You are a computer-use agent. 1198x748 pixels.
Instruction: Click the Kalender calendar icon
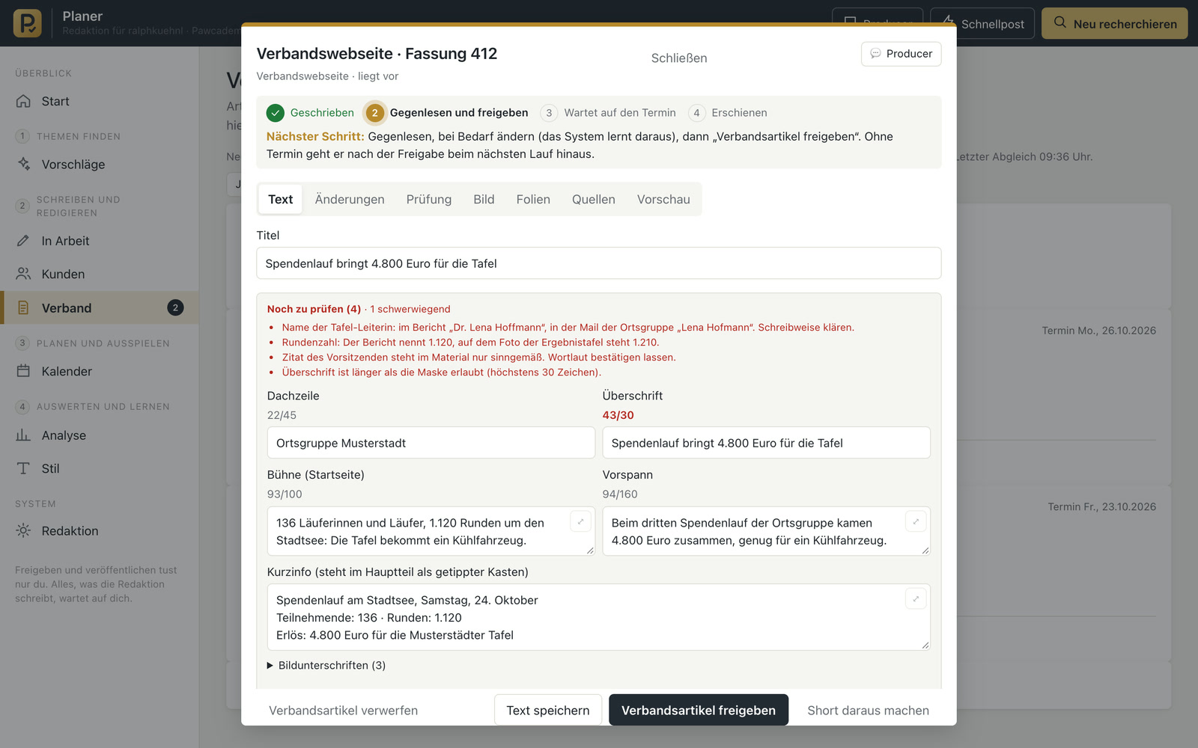(23, 371)
